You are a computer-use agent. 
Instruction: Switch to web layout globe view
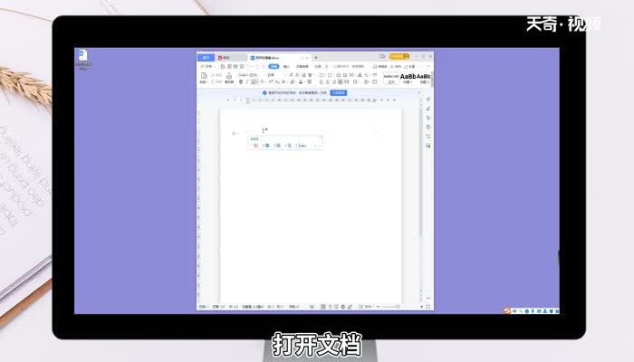click(x=343, y=307)
